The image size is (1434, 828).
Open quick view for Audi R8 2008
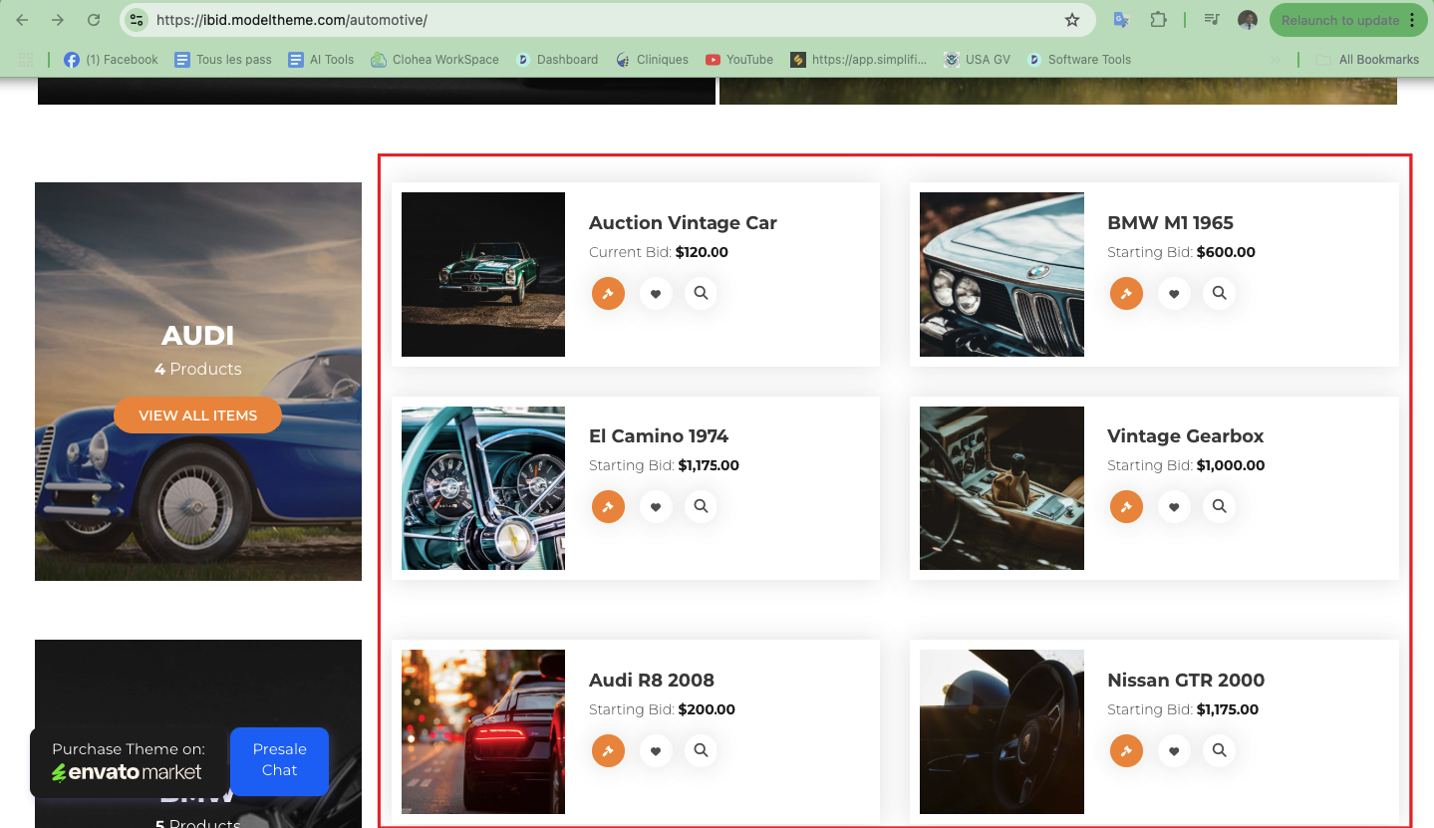coord(702,750)
